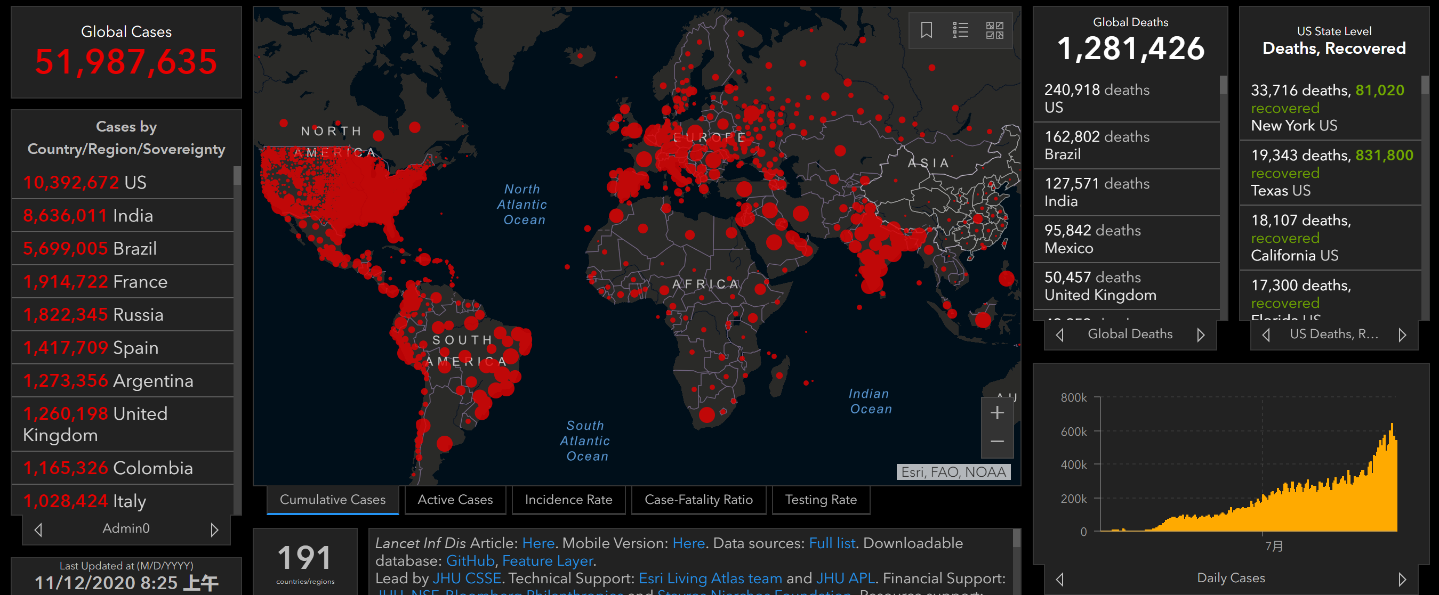Open the basemap gallery grid icon
The height and width of the screenshot is (595, 1439).
click(994, 30)
